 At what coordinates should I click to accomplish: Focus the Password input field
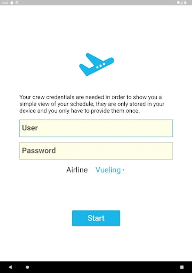tap(96, 151)
